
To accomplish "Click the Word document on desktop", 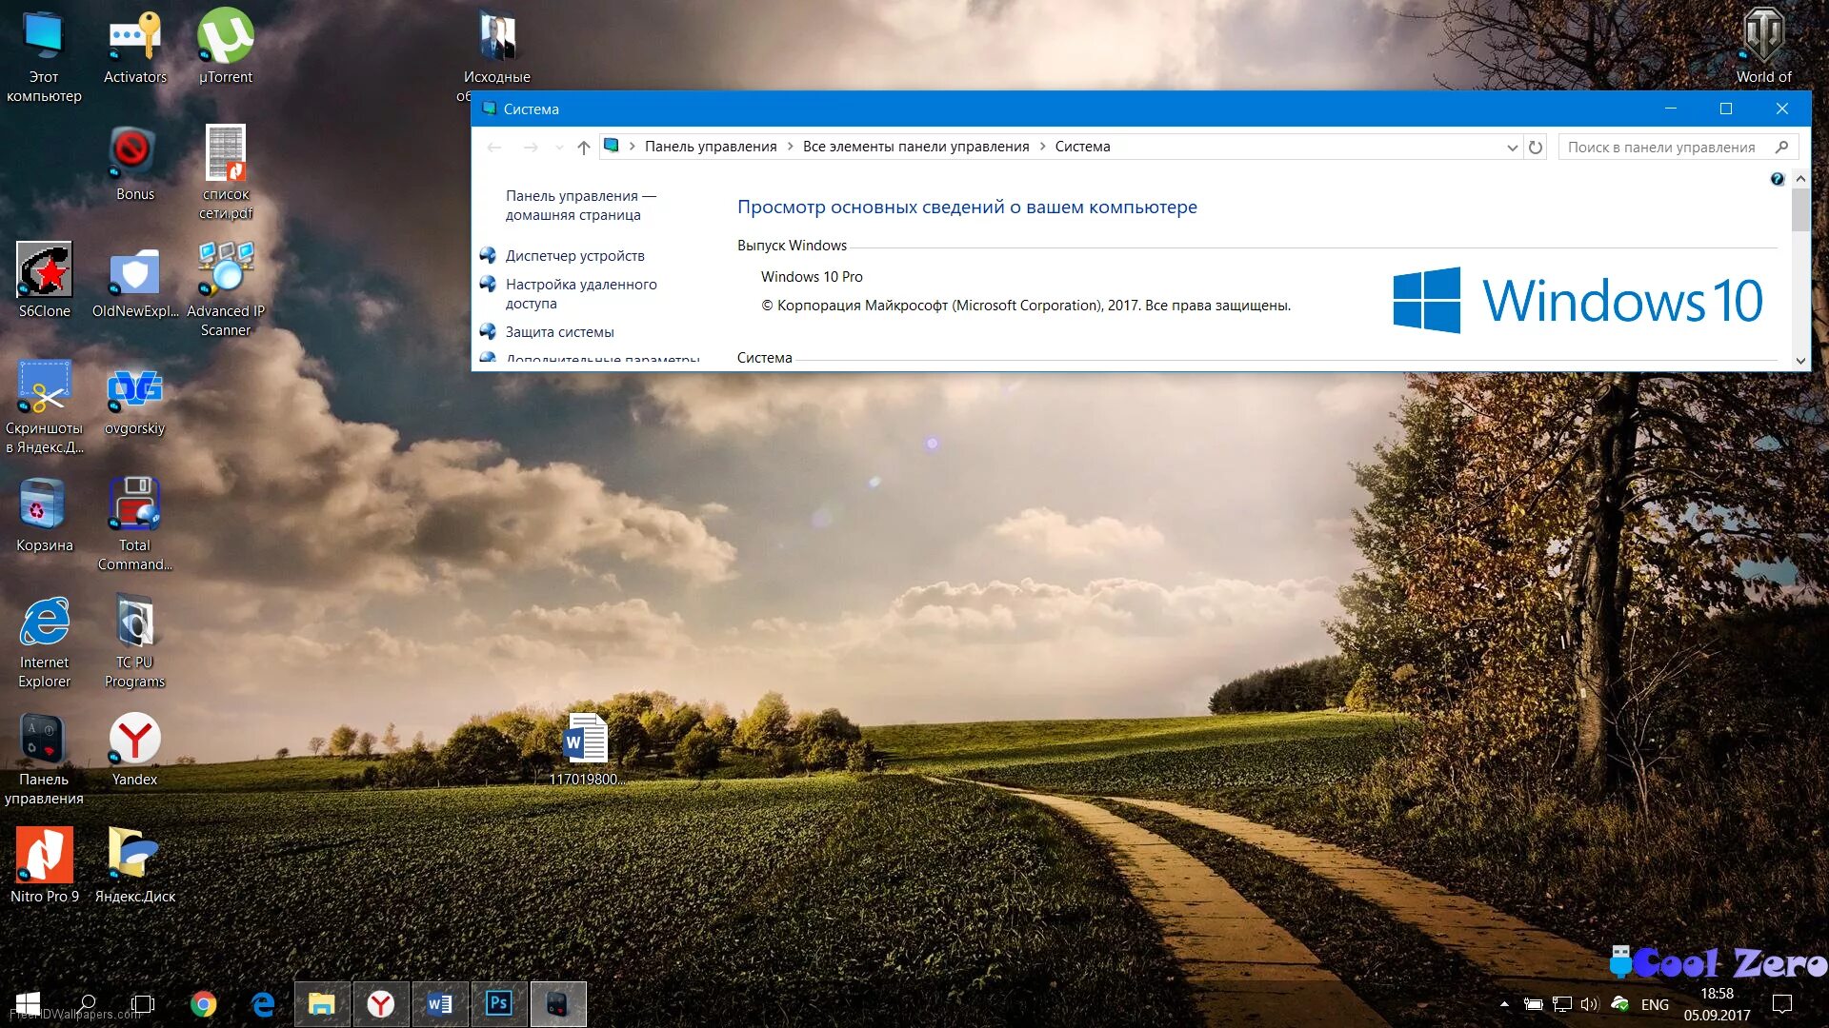I will [586, 739].
